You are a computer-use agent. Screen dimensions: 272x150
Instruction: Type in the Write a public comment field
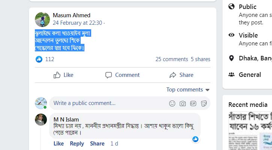109,103
